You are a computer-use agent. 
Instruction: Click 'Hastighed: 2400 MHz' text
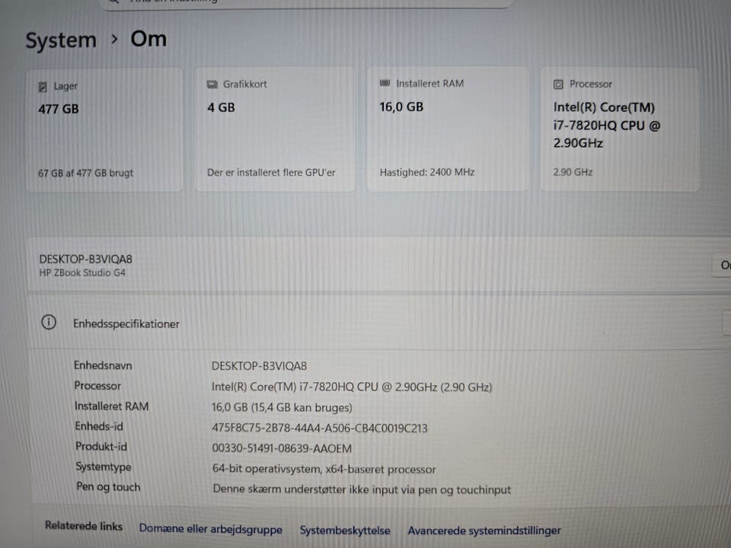(x=427, y=173)
